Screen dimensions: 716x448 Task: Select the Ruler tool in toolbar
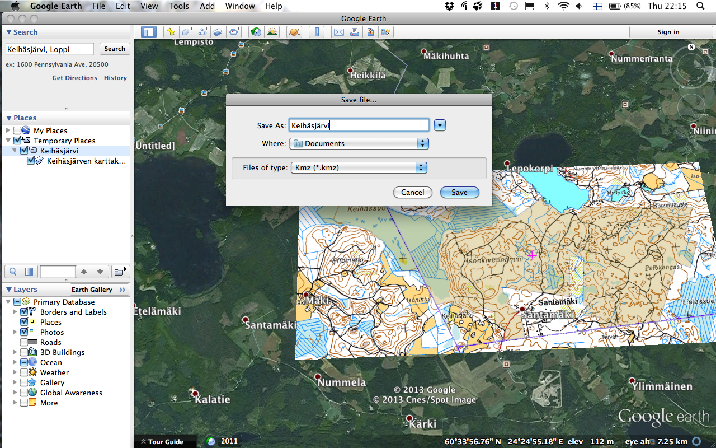point(317,32)
